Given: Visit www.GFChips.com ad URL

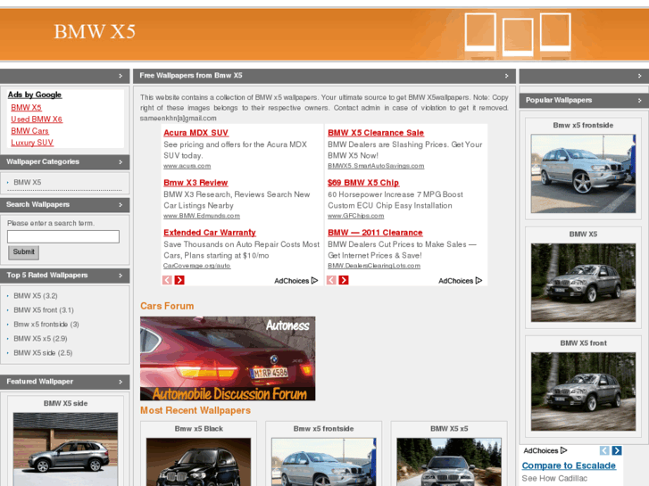Looking at the screenshot, I should tap(356, 216).
